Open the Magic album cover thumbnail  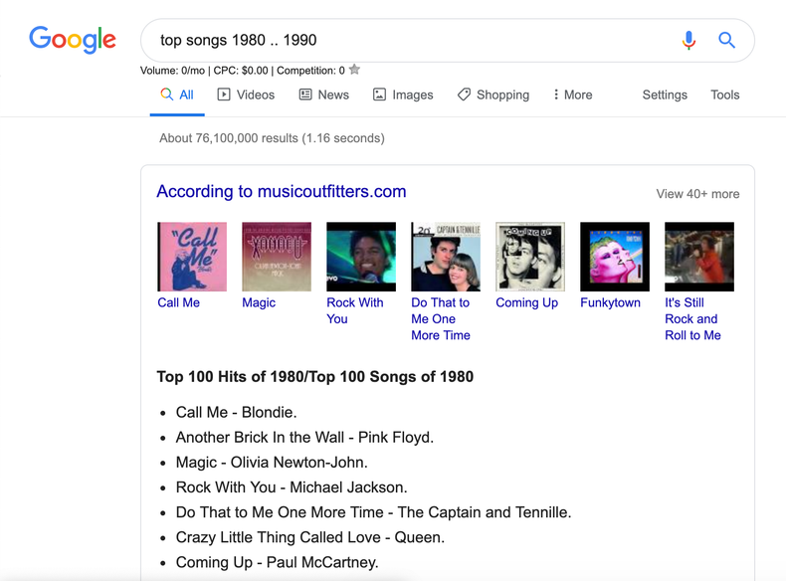coord(277,257)
